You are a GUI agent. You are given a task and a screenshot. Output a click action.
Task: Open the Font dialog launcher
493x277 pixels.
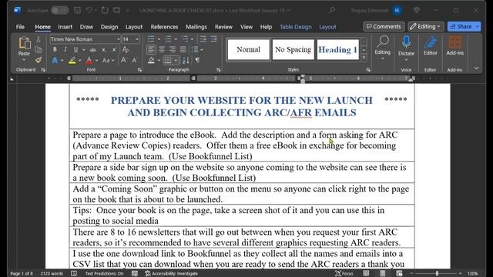(x=139, y=70)
